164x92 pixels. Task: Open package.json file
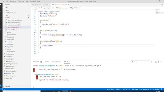pyautogui.click(x=10, y=66)
